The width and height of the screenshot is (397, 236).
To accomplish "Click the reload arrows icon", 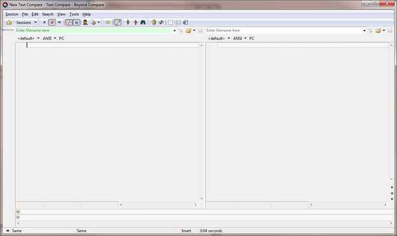I will [161, 22].
